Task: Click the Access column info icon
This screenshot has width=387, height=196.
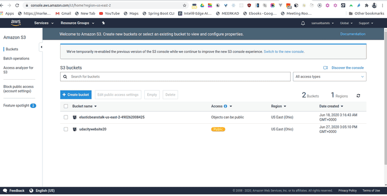Action: 226,106
